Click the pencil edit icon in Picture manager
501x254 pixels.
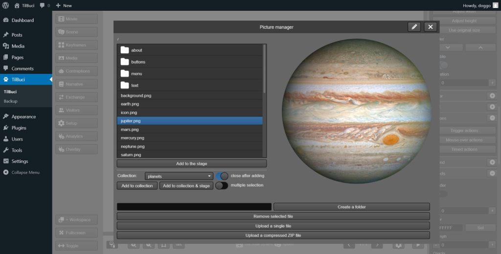414,27
